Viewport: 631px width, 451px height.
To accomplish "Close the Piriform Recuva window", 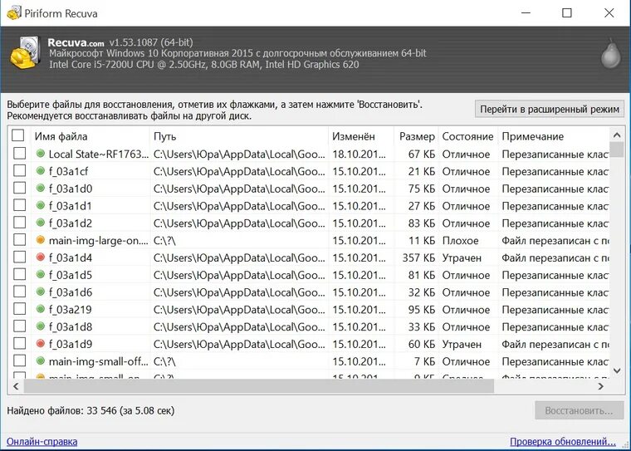I will pos(609,13).
